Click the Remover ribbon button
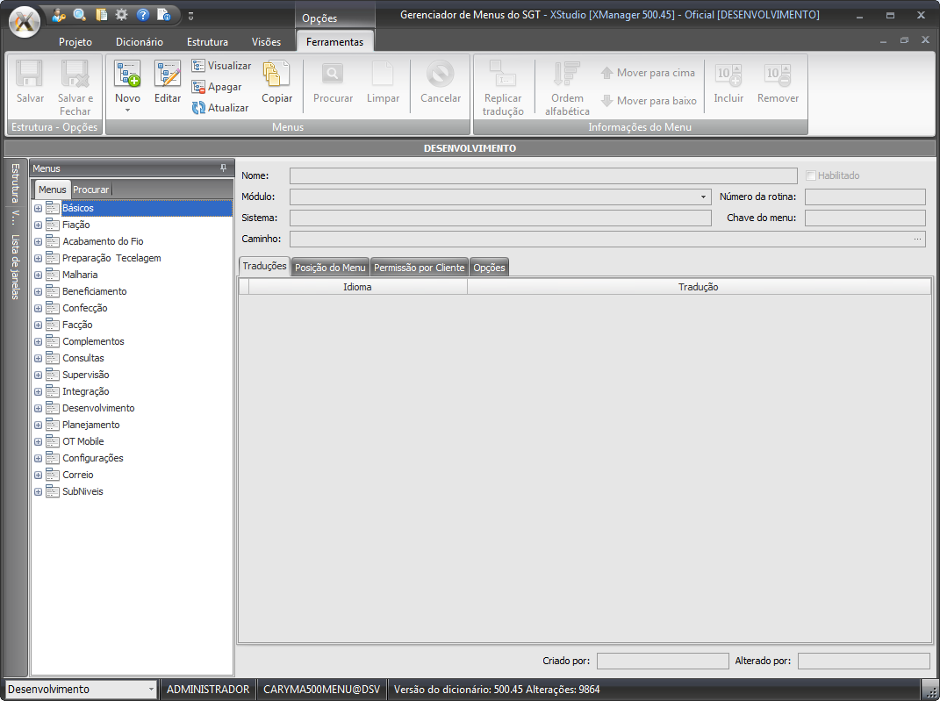The width and height of the screenshot is (940, 701). point(778,82)
